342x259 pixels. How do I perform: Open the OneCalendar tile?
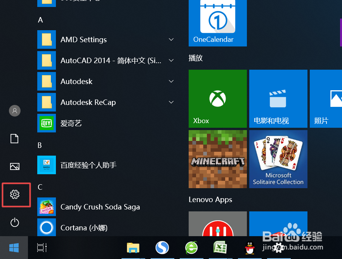[x=218, y=23]
